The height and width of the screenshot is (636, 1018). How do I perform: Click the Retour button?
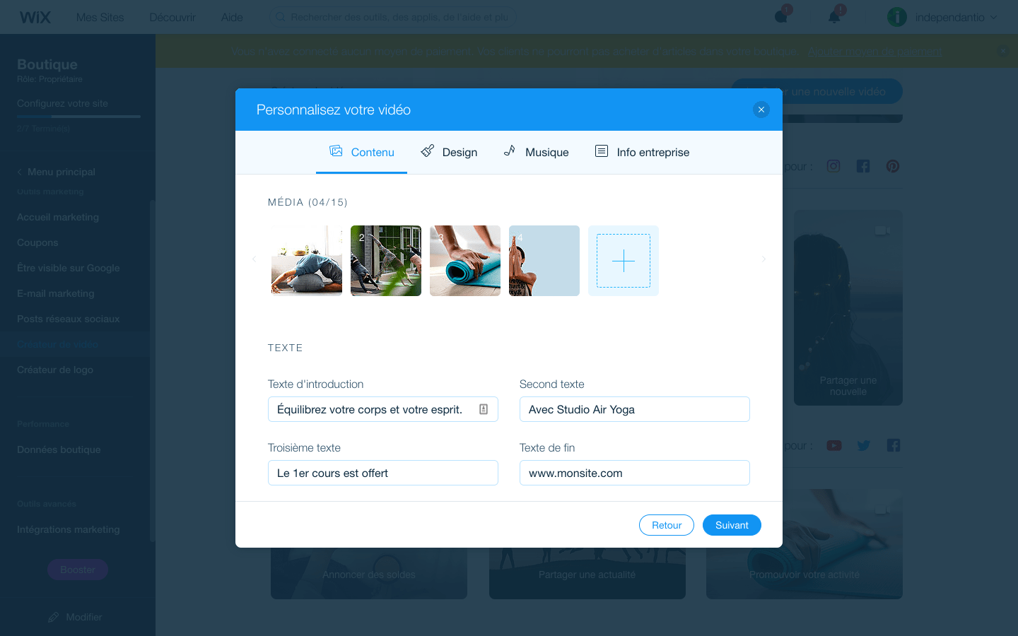(x=667, y=525)
